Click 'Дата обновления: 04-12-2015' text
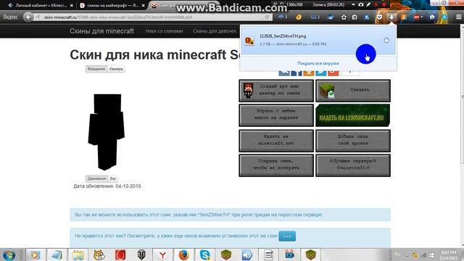The image size is (464, 261). (107, 186)
